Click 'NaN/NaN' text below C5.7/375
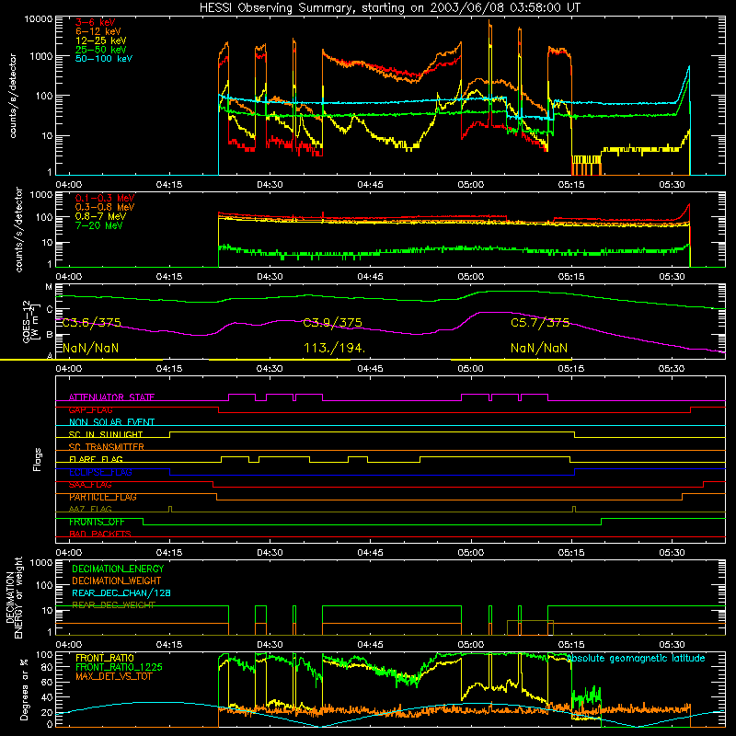Viewport: 736px width, 736px height. coord(539,349)
